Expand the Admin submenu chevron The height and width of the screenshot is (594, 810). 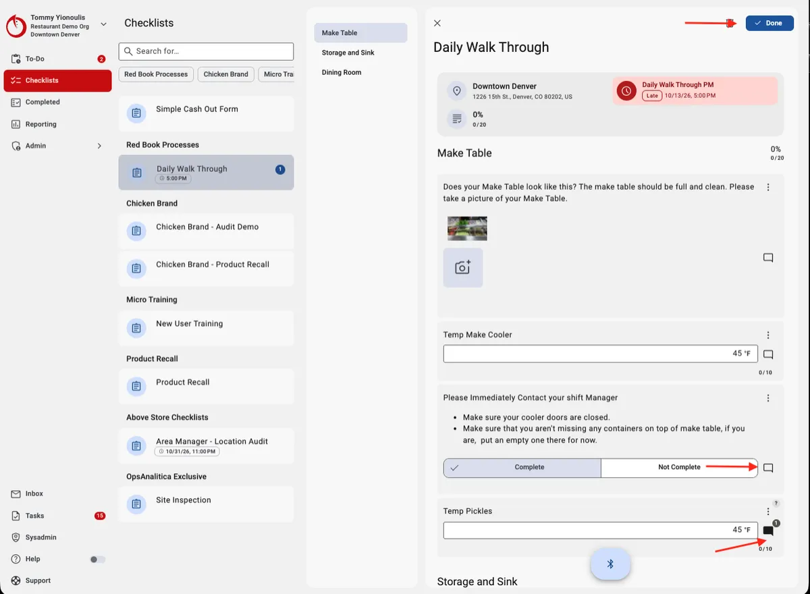[99, 146]
